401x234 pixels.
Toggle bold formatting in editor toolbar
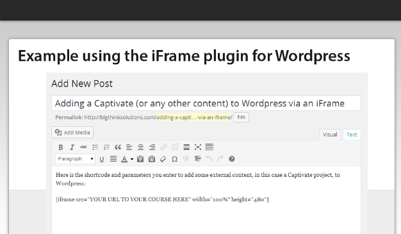pyautogui.click(x=61, y=147)
